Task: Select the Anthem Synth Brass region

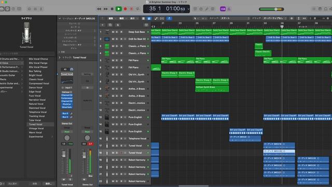Action: coord(212,89)
